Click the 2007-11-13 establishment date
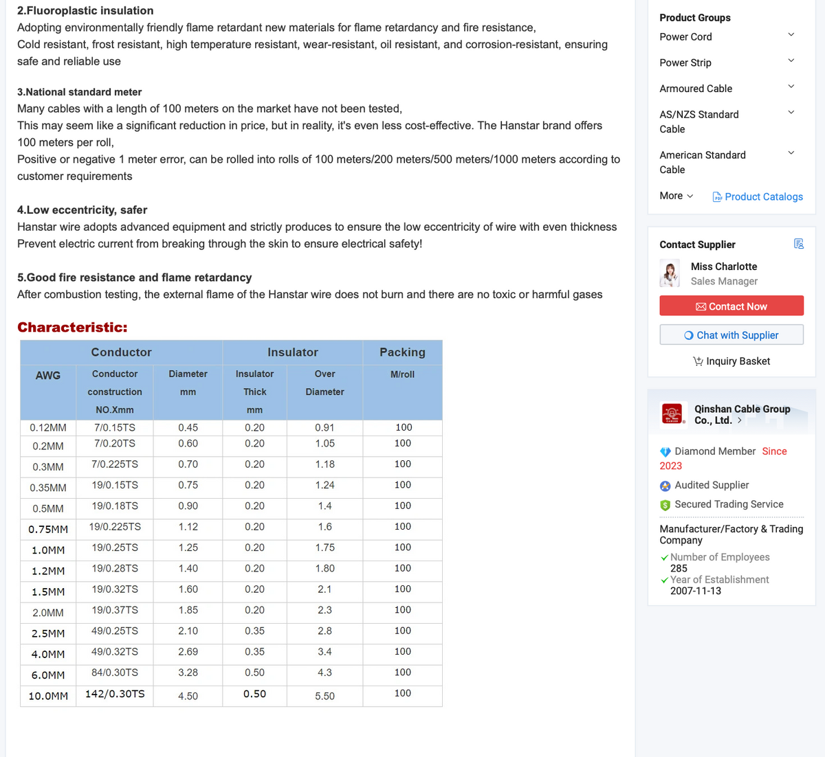The image size is (825, 757). 696,591
